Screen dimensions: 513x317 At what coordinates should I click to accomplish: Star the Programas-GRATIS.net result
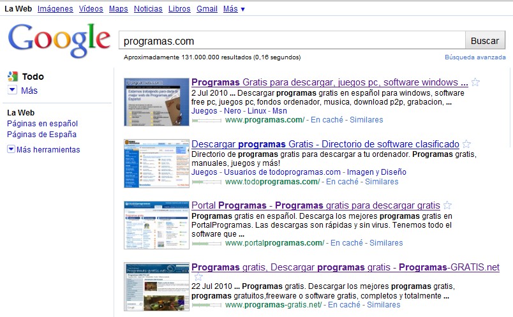coord(198,277)
